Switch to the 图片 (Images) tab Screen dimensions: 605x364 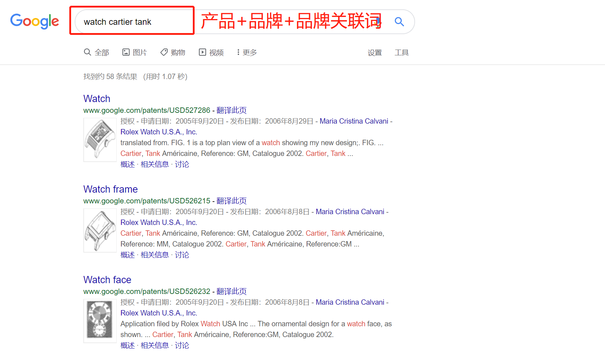click(x=135, y=52)
